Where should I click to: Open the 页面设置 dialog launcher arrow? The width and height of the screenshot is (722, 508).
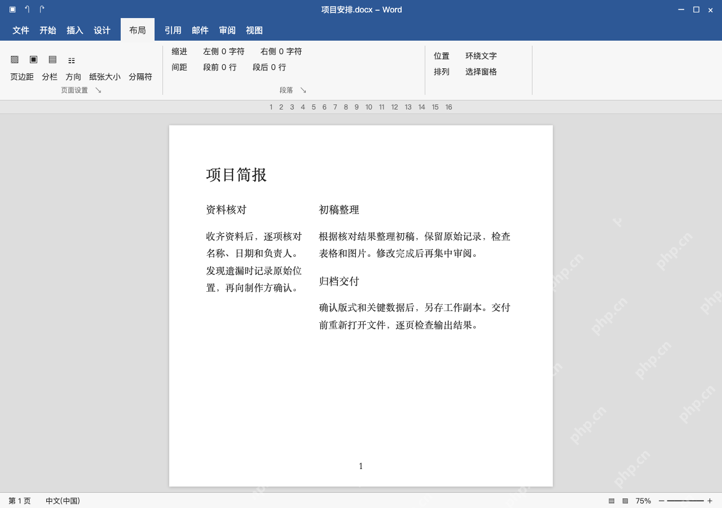[x=98, y=90]
